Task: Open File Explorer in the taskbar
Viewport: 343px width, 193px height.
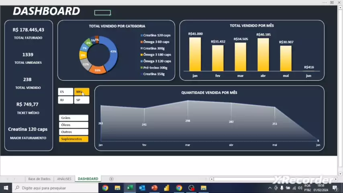Action: [117, 188]
